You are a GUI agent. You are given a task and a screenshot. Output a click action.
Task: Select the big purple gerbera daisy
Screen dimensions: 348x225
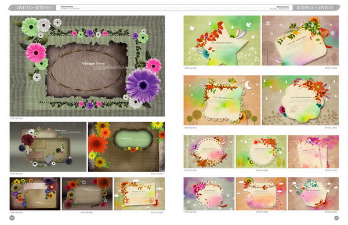click(x=143, y=85)
